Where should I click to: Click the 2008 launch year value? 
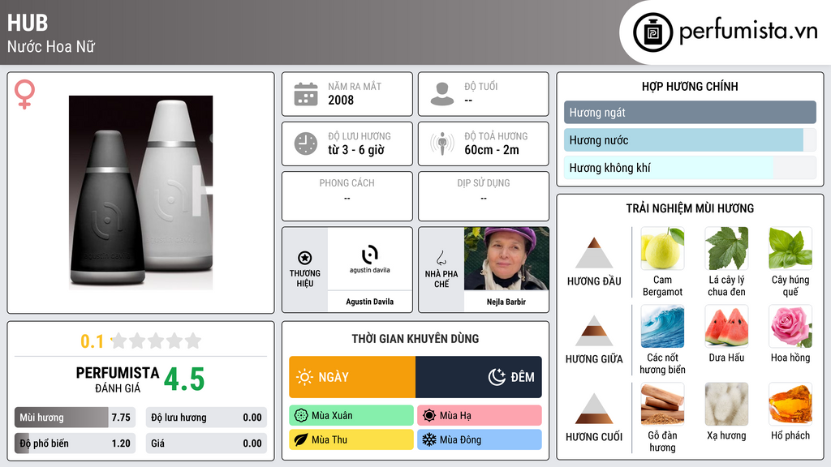[x=341, y=100]
